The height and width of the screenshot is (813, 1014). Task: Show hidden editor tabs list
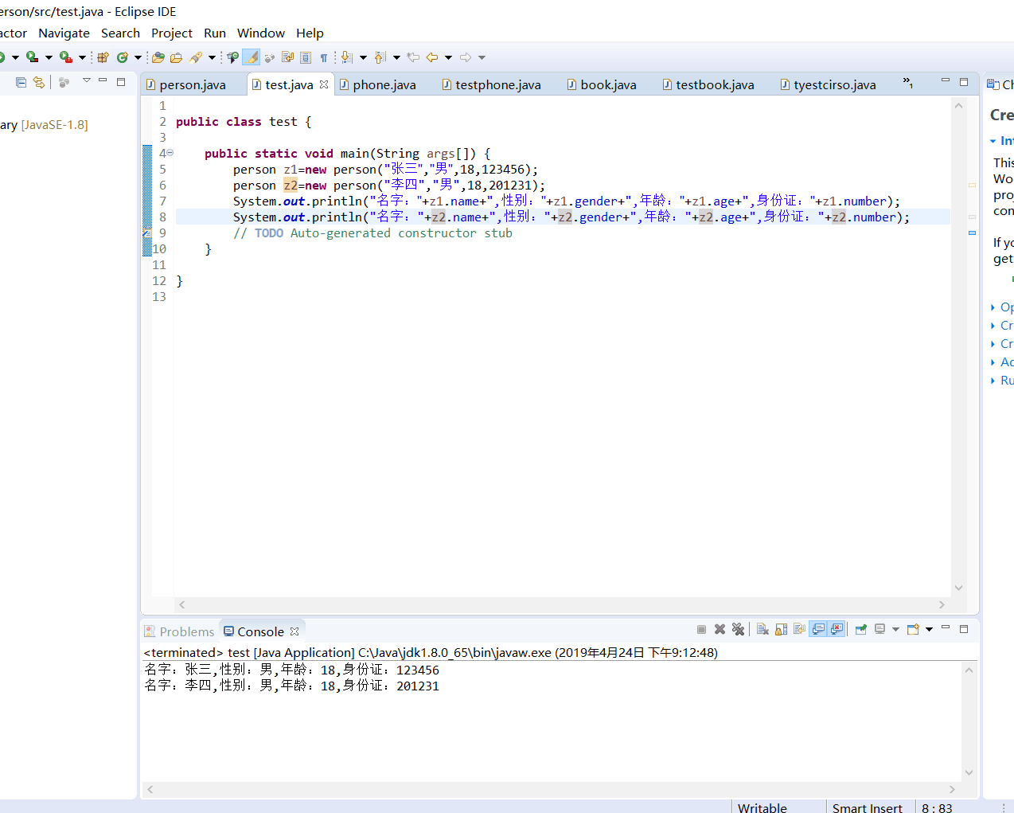coord(907,83)
